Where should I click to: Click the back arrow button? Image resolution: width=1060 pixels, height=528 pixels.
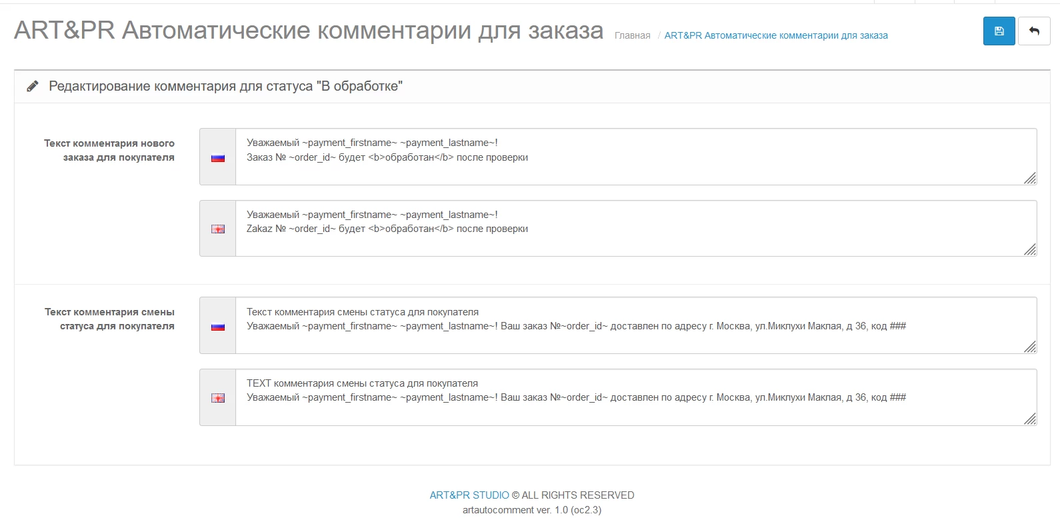tap(1034, 31)
